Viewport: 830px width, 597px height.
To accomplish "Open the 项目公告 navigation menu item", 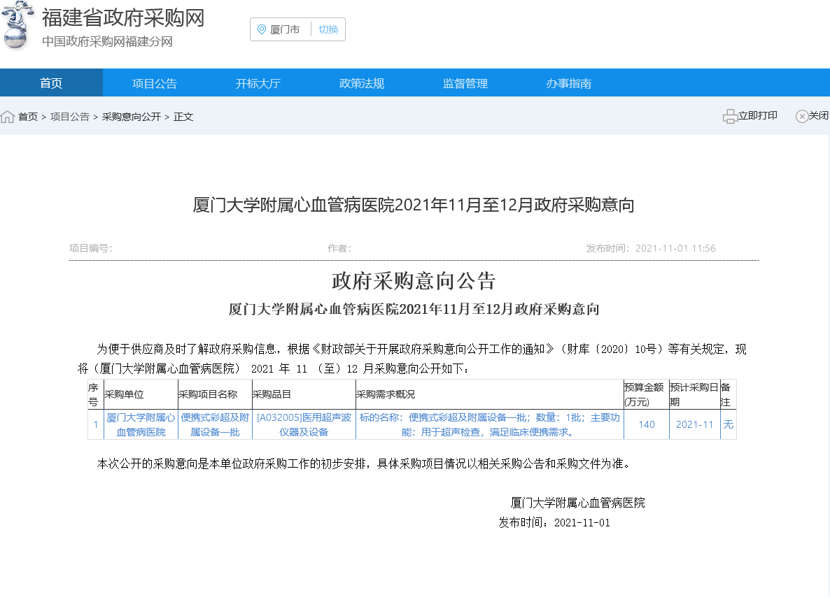I will coord(154,82).
